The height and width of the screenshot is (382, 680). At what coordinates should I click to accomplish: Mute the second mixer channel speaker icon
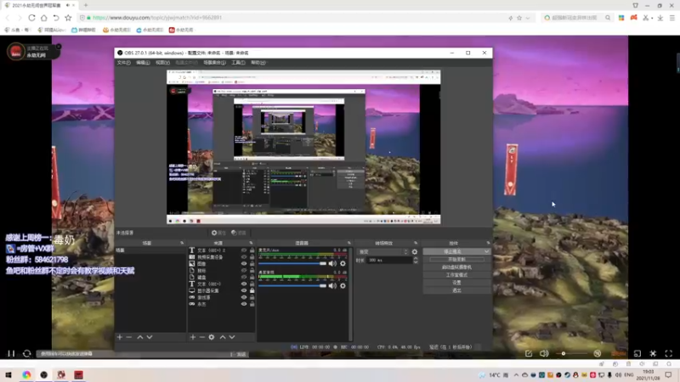[x=332, y=286]
